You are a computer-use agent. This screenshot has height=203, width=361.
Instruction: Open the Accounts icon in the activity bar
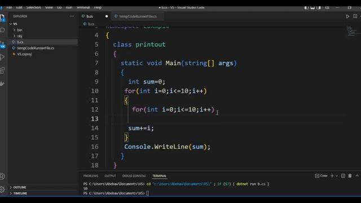pyautogui.click(x=2, y=176)
